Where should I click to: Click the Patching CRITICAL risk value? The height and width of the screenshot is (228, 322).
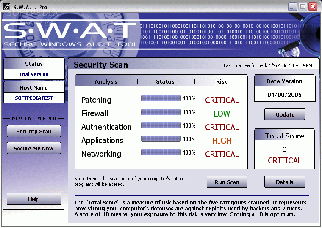222,100
